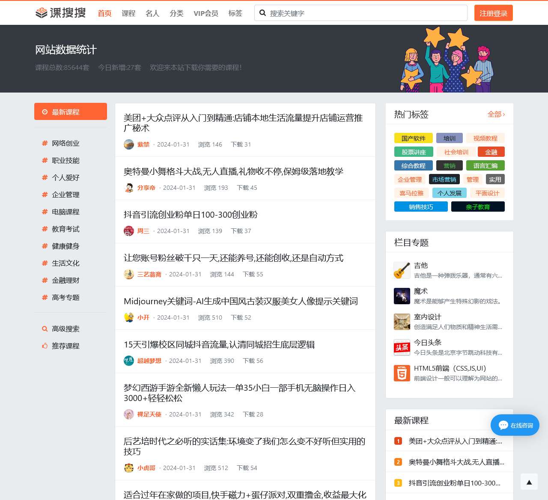The image size is (548, 500).
Task: View 全部 hot tags link
Action: click(496, 114)
